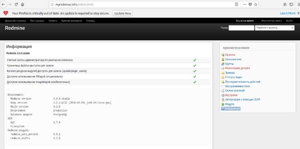Click checkmark in the RMagick row
This screenshot has height=149, width=300.
pyautogui.click(x=195, y=77)
